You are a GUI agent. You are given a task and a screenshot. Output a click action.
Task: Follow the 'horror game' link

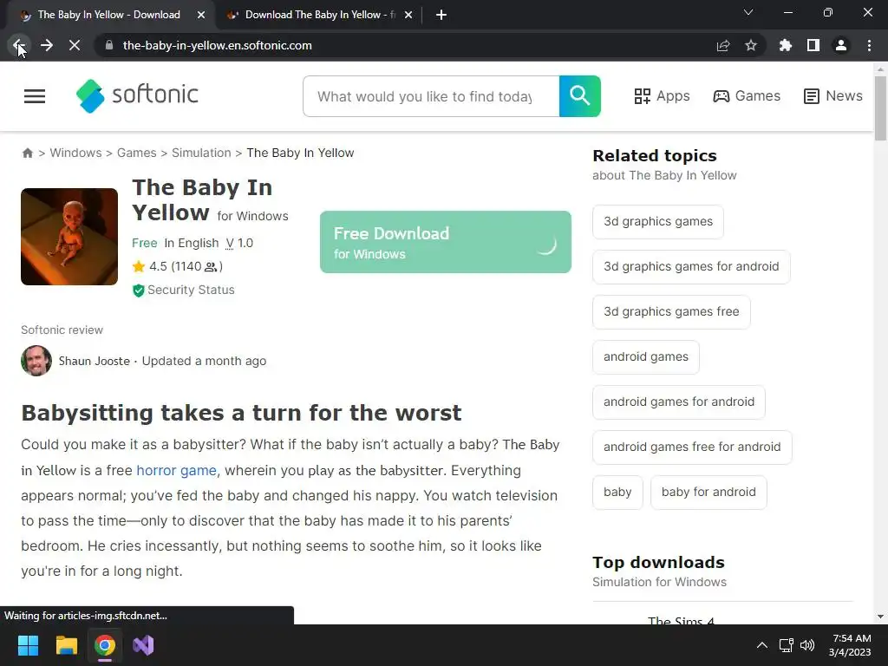point(176,471)
